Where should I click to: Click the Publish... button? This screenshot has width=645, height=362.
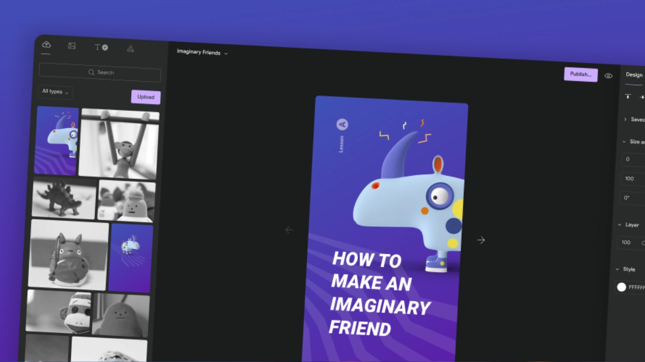point(580,75)
